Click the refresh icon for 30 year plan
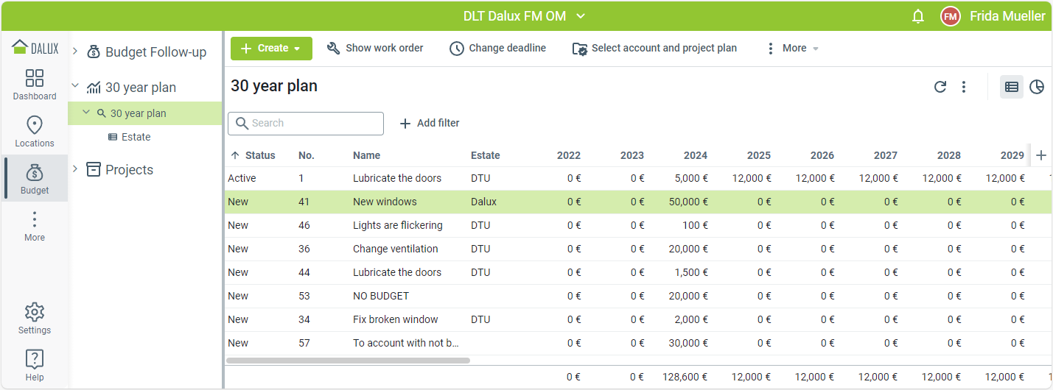 coord(940,87)
